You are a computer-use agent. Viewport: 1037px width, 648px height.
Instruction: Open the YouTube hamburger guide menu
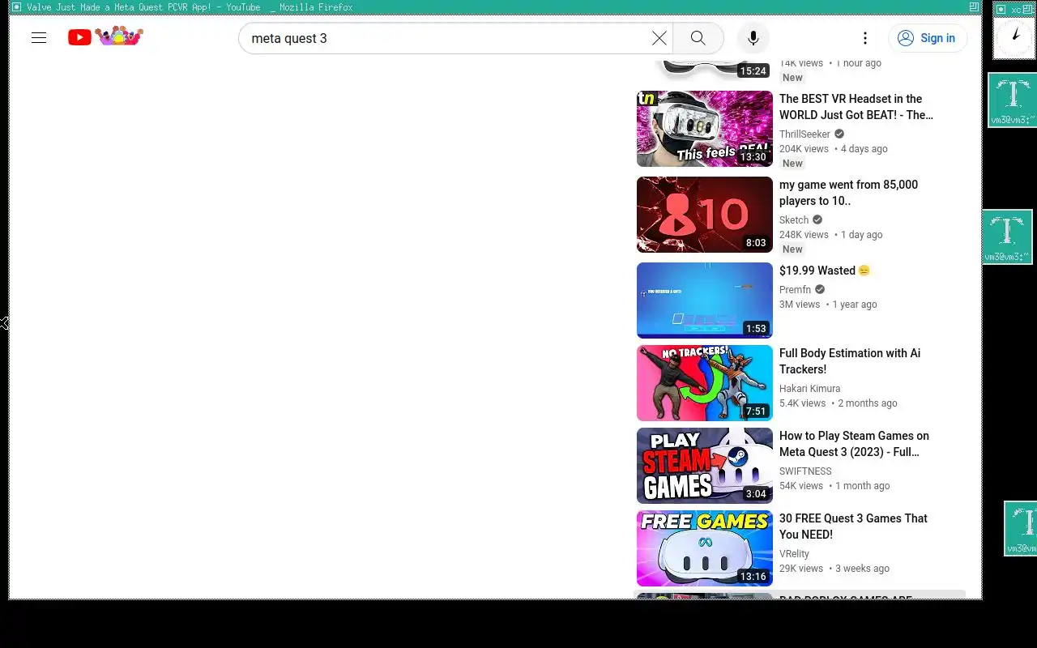39,38
